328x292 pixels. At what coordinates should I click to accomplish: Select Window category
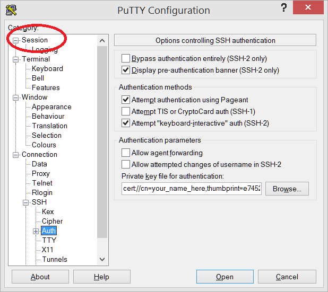(34, 97)
